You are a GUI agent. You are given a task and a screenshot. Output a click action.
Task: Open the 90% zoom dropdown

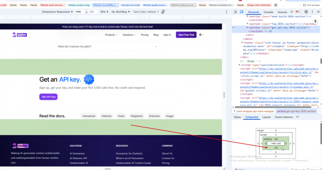coord(104,12)
